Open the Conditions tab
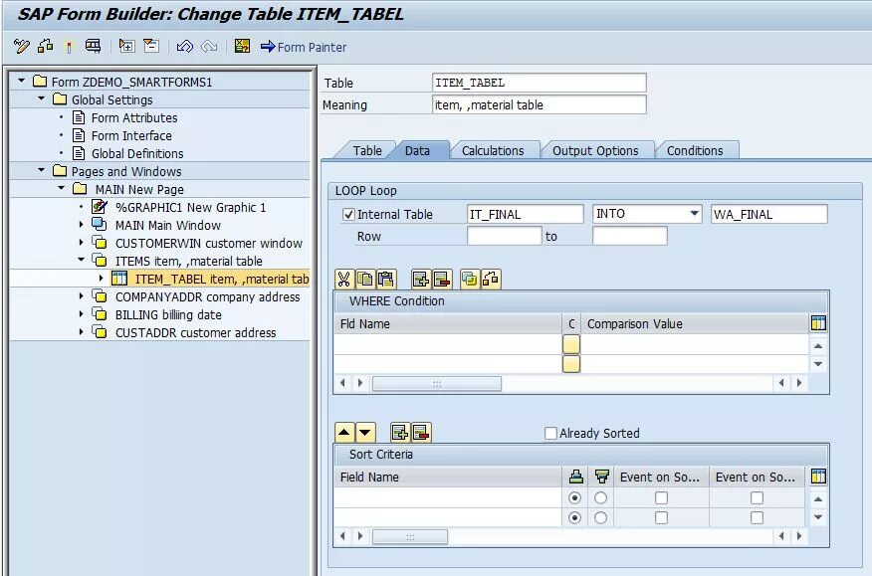The height and width of the screenshot is (576, 872). (x=695, y=150)
